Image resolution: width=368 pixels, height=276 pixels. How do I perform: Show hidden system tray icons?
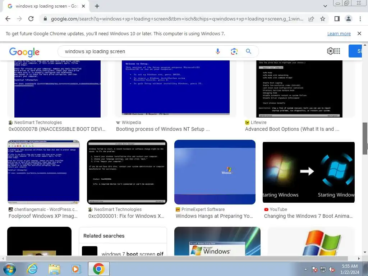pos(305,270)
